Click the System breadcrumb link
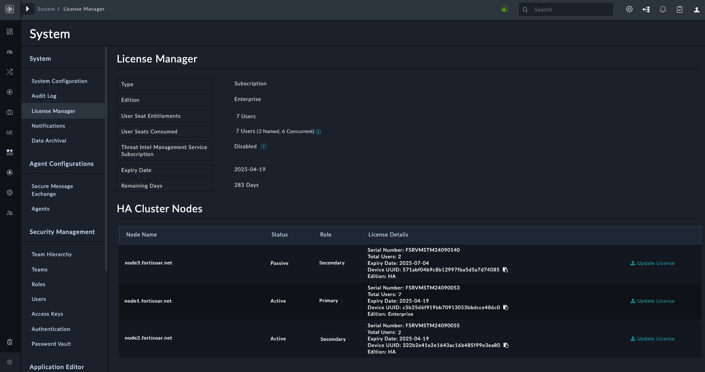 [x=46, y=9]
